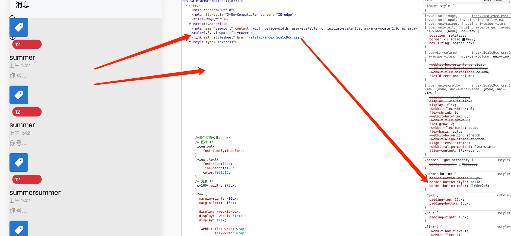
Task: Click the .border-light-secondary selector
Action: pos(447,160)
